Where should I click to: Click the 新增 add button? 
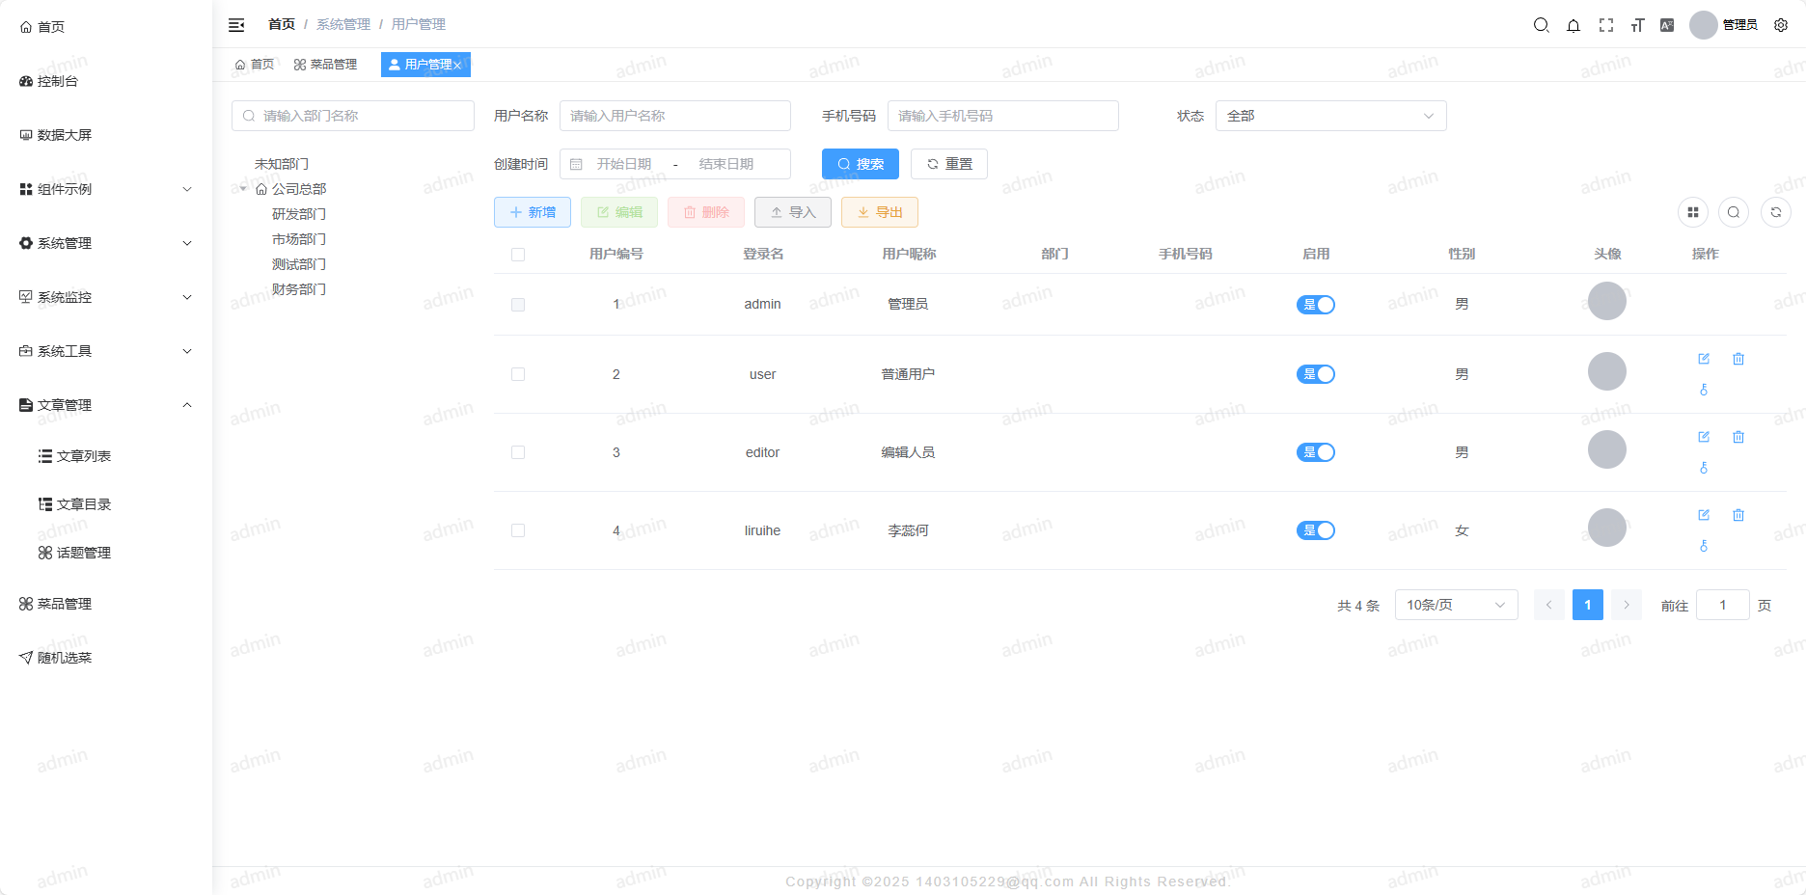coord(533,212)
